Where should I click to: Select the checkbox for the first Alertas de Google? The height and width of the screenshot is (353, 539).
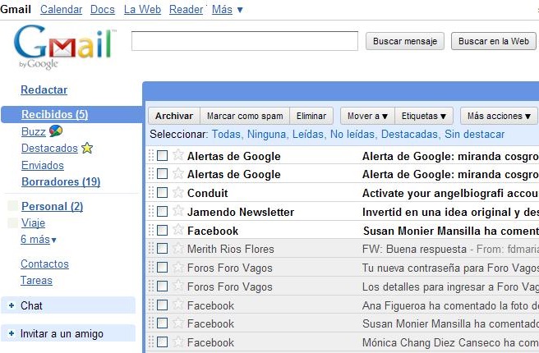click(x=162, y=155)
